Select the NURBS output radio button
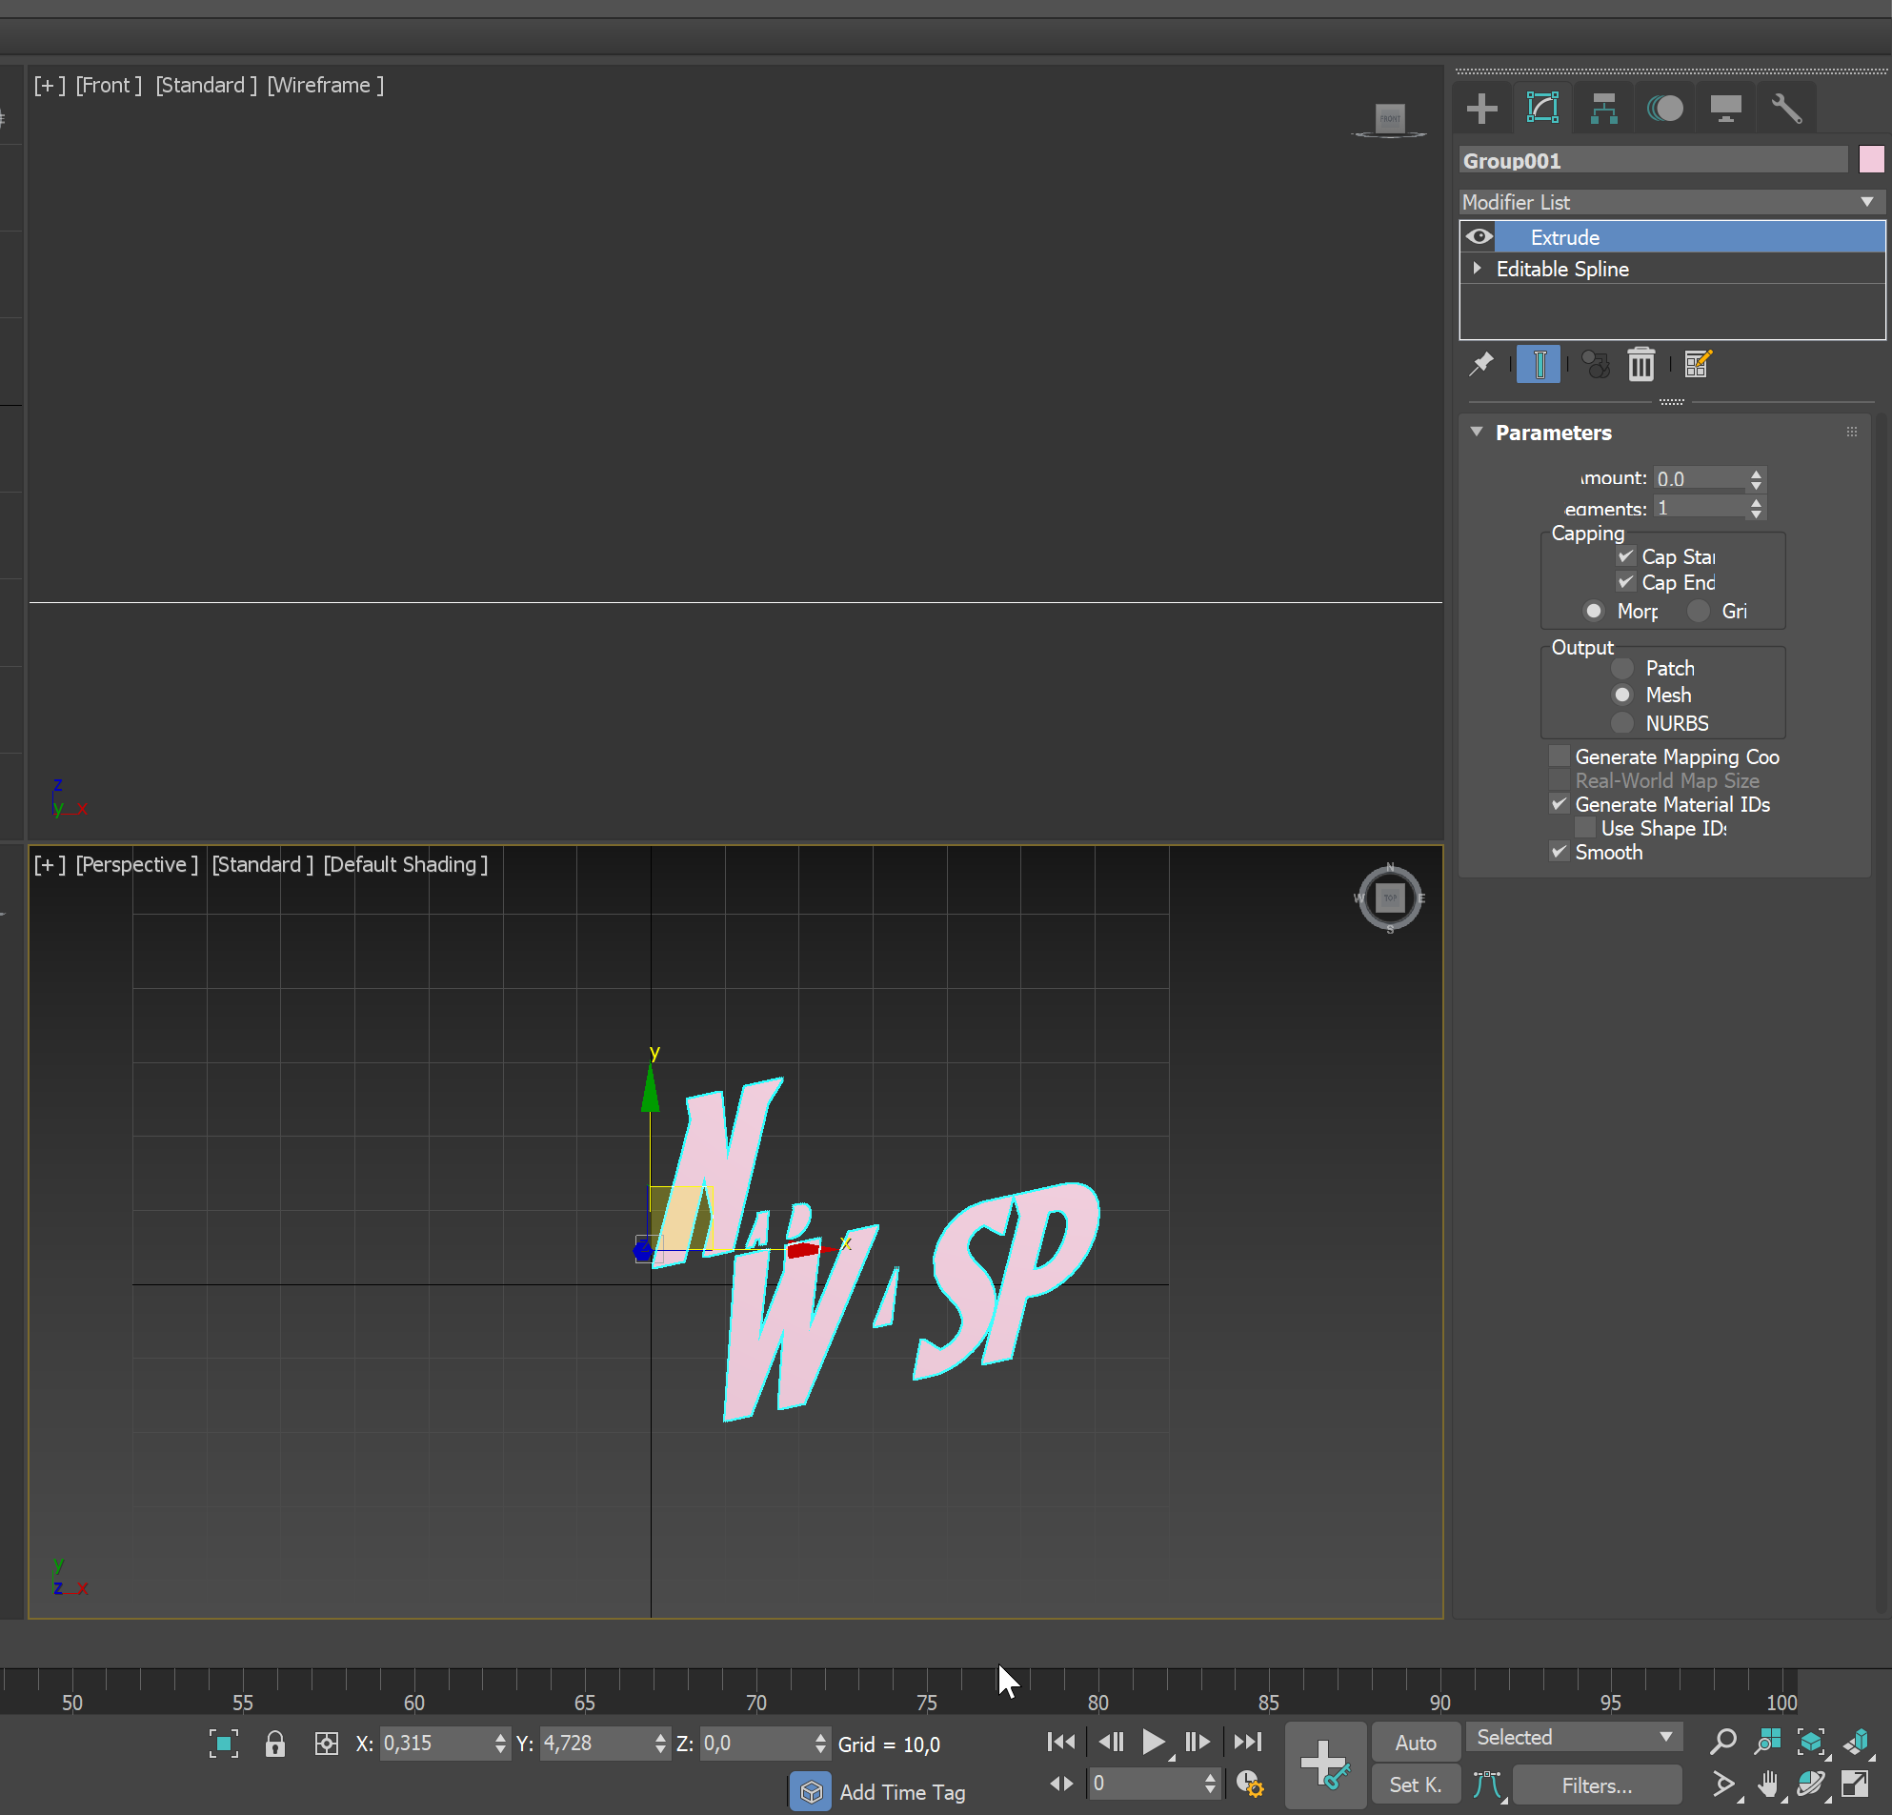The image size is (1892, 1815). coord(1621,722)
